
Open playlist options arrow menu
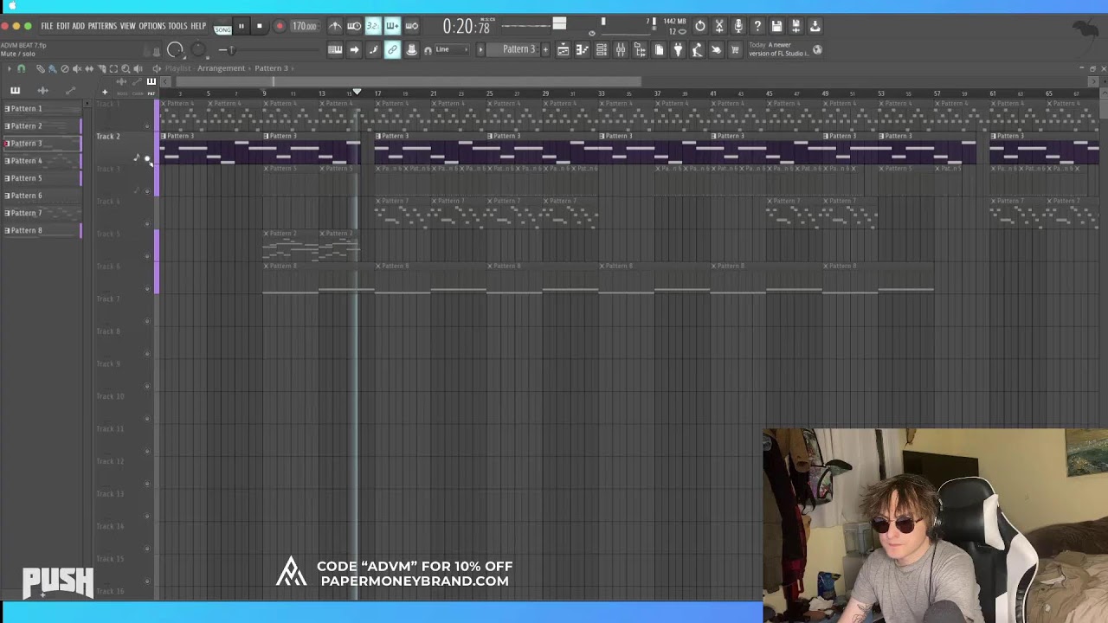tap(10, 68)
